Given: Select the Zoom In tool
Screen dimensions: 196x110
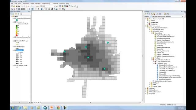Looking at the screenshot, I should click(12, 9).
